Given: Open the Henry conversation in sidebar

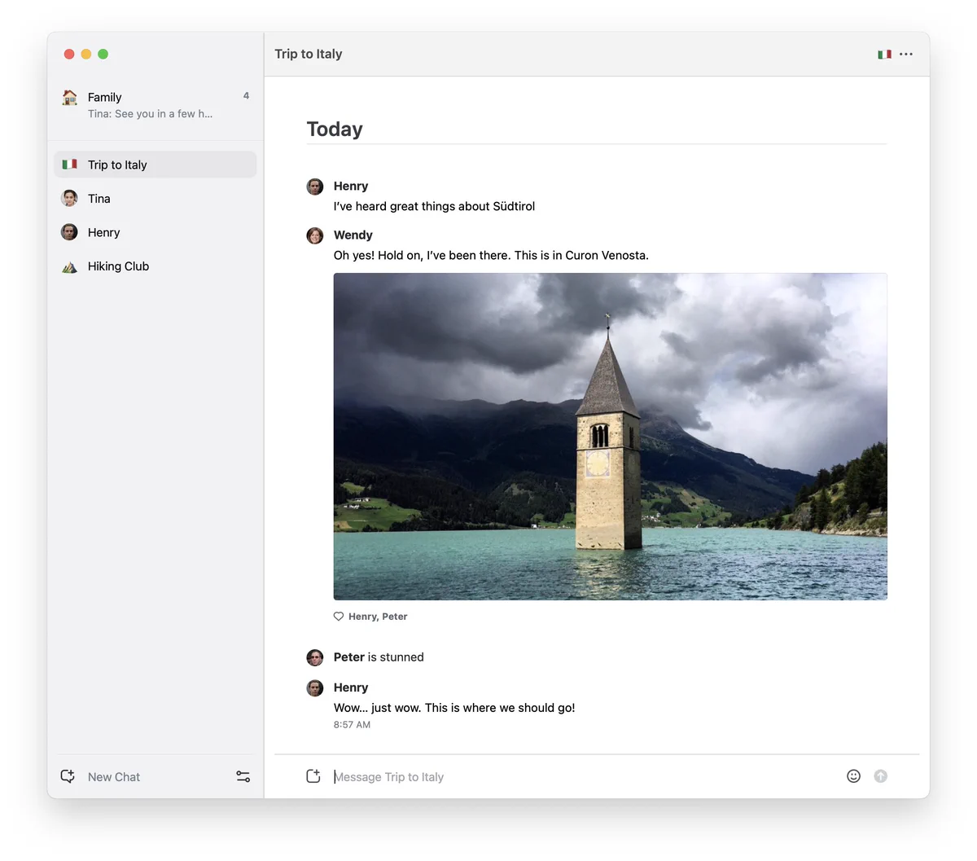Looking at the screenshot, I should 156,232.
